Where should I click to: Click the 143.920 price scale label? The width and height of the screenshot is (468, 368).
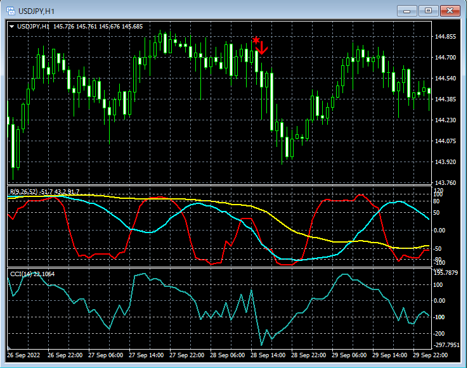click(446, 162)
